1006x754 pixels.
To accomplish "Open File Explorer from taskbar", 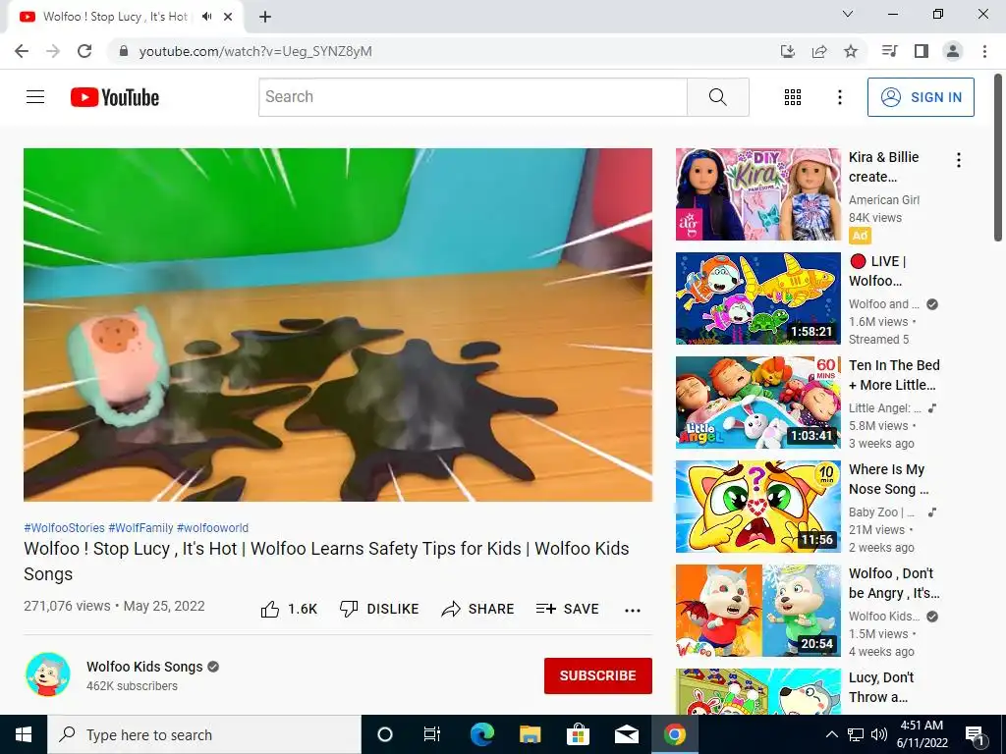I will click(530, 734).
